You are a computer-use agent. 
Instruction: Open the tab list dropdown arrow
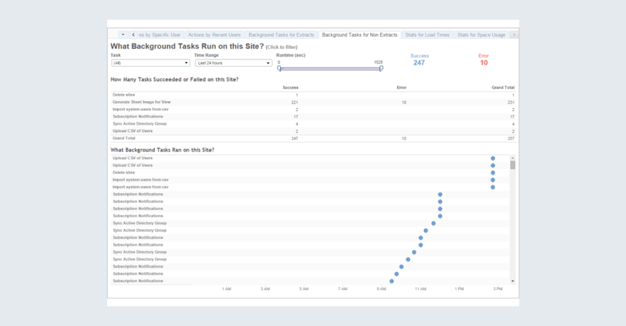[123, 34]
